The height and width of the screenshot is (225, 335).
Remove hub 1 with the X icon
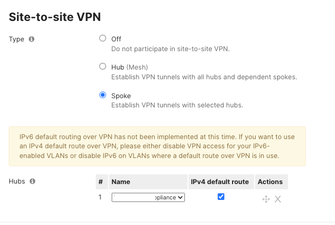coord(278,199)
